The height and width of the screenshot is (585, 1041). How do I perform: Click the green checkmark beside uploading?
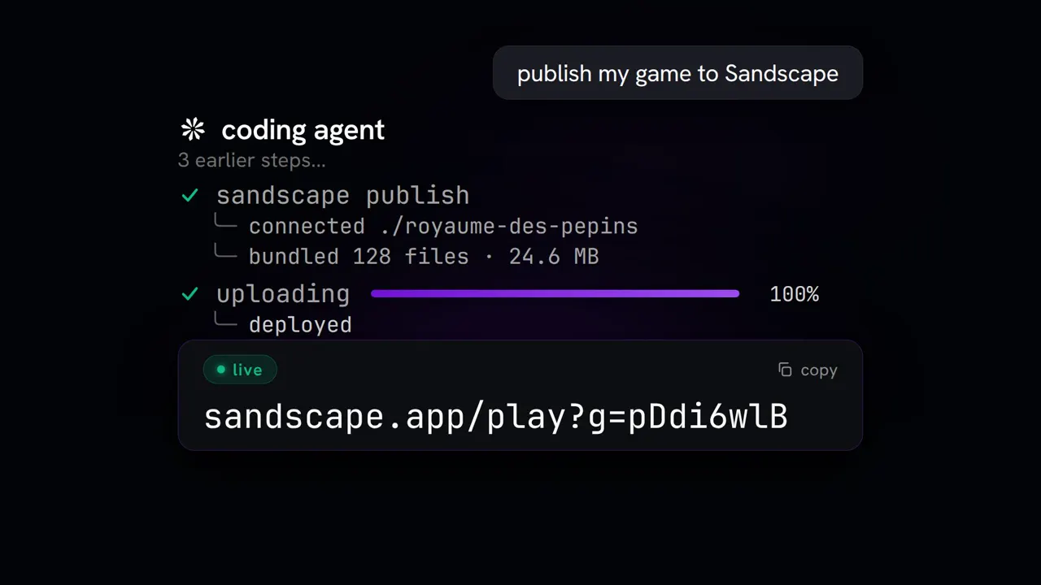[189, 294]
